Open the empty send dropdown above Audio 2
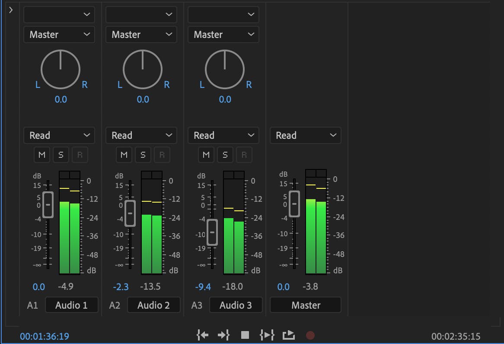Viewport: 504px width, 344px height. (141, 14)
